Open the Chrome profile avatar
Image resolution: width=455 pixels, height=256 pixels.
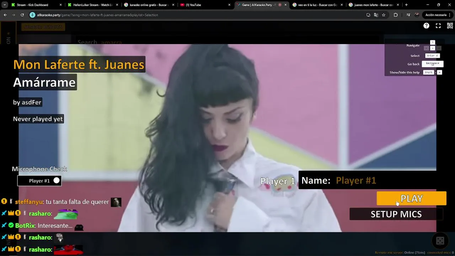click(x=417, y=15)
